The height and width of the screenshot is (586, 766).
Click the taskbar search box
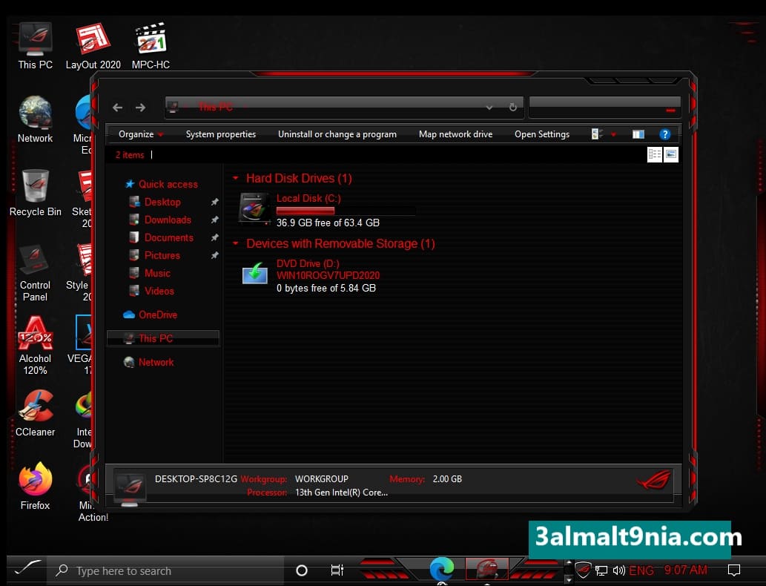[x=166, y=570]
